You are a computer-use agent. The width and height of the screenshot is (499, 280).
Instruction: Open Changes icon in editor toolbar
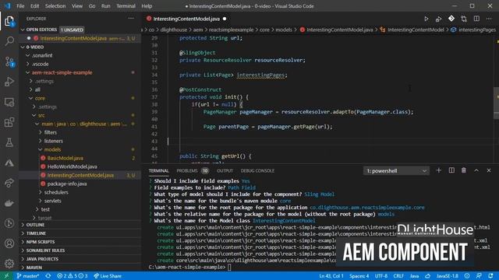click(x=464, y=19)
